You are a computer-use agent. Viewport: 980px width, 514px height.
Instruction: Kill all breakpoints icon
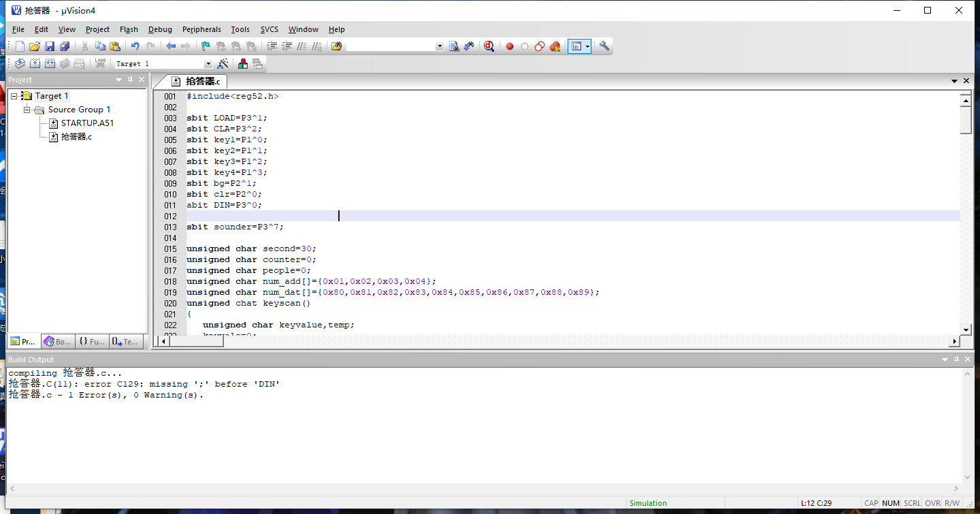click(x=555, y=46)
